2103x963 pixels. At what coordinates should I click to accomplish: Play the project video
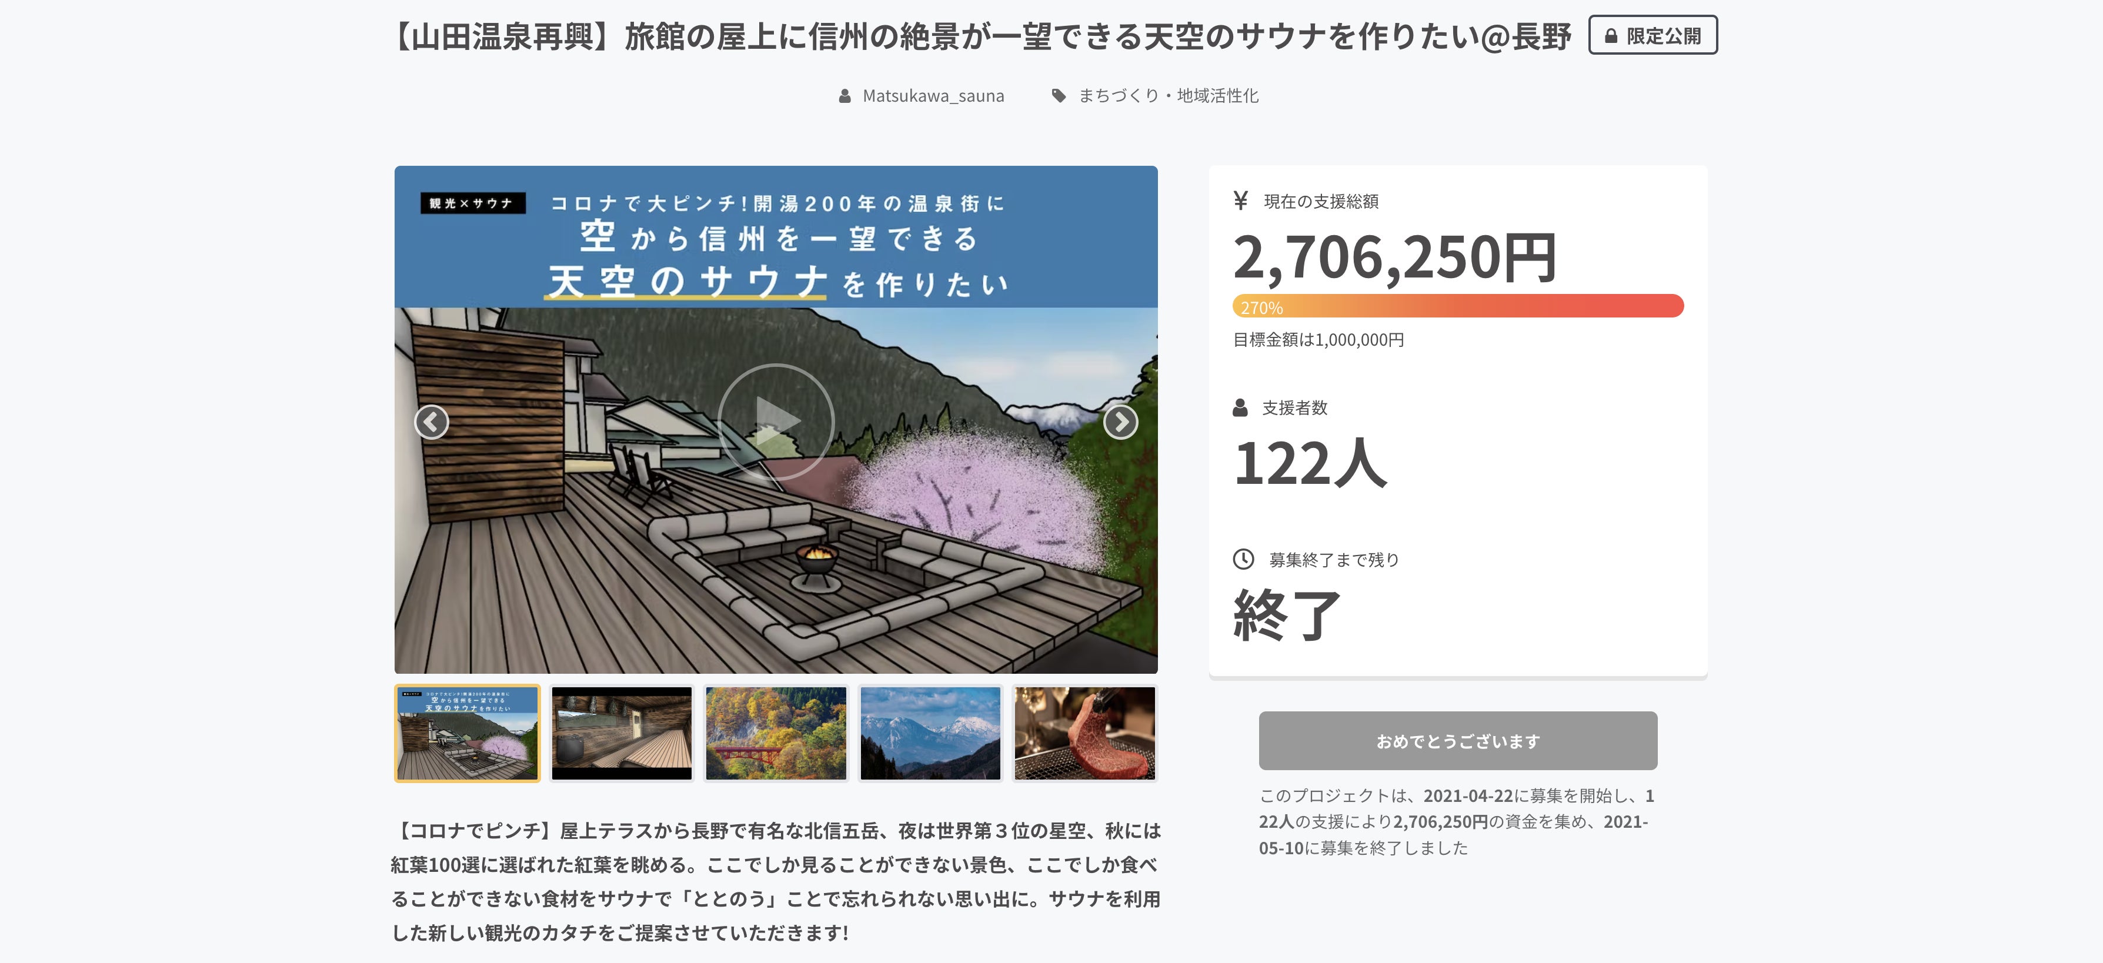coord(776,421)
